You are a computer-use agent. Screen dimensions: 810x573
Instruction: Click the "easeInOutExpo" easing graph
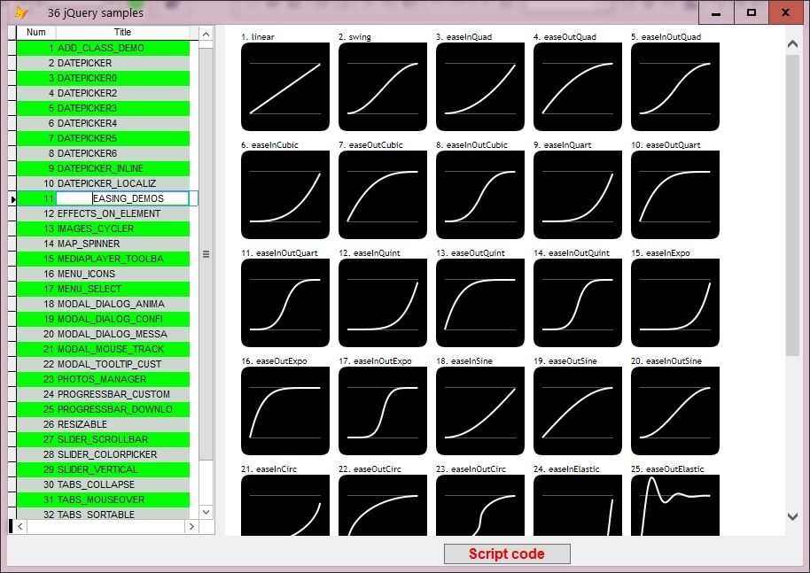(x=382, y=410)
